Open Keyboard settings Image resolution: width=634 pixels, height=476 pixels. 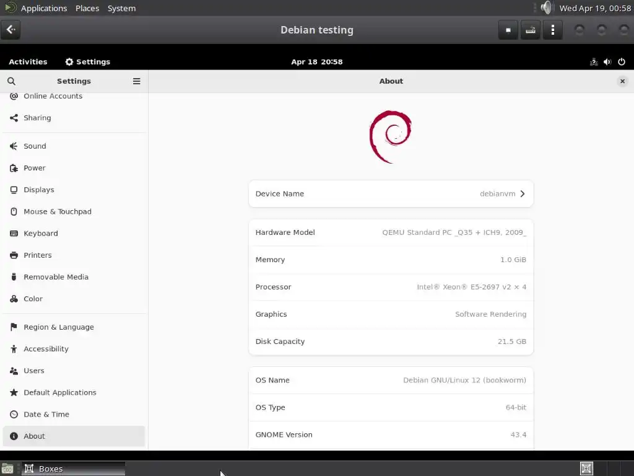click(x=74, y=234)
